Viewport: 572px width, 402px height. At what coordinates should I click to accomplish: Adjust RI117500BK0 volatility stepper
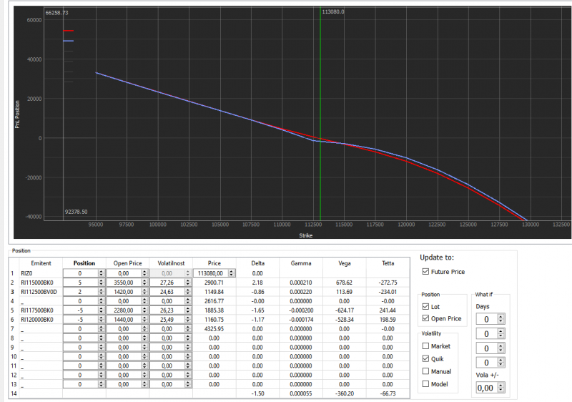(x=187, y=310)
